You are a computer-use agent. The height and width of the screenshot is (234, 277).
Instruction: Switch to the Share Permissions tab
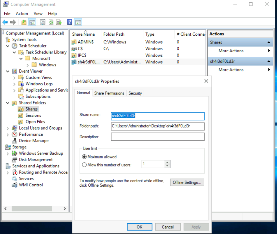[109, 93]
